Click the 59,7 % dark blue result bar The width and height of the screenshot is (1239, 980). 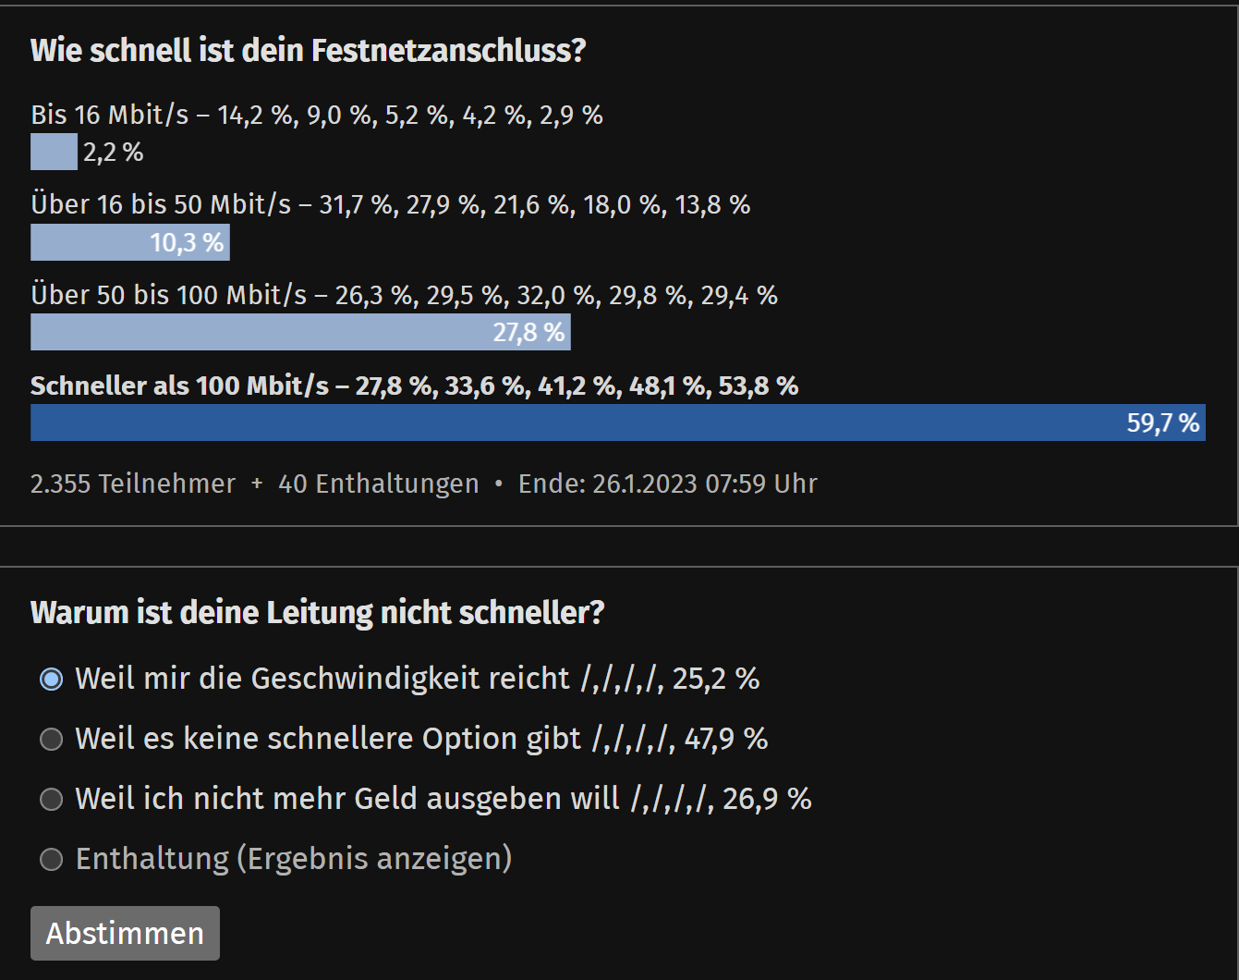click(x=617, y=423)
